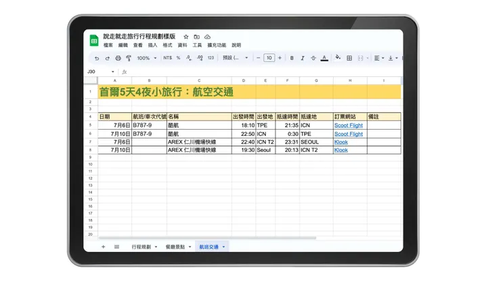
Task: Click the merge cells icon
Action: click(x=360, y=58)
